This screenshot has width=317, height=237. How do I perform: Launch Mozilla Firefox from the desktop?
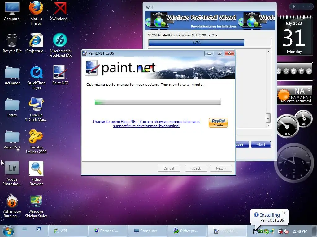click(36, 13)
